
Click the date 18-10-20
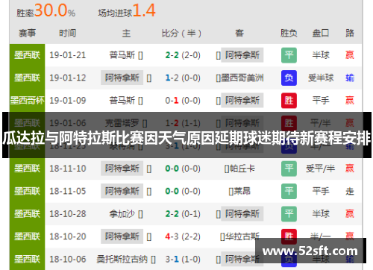coord(68,236)
